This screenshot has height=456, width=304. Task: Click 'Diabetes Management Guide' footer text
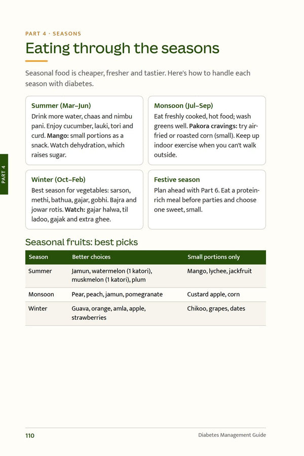click(232, 435)
